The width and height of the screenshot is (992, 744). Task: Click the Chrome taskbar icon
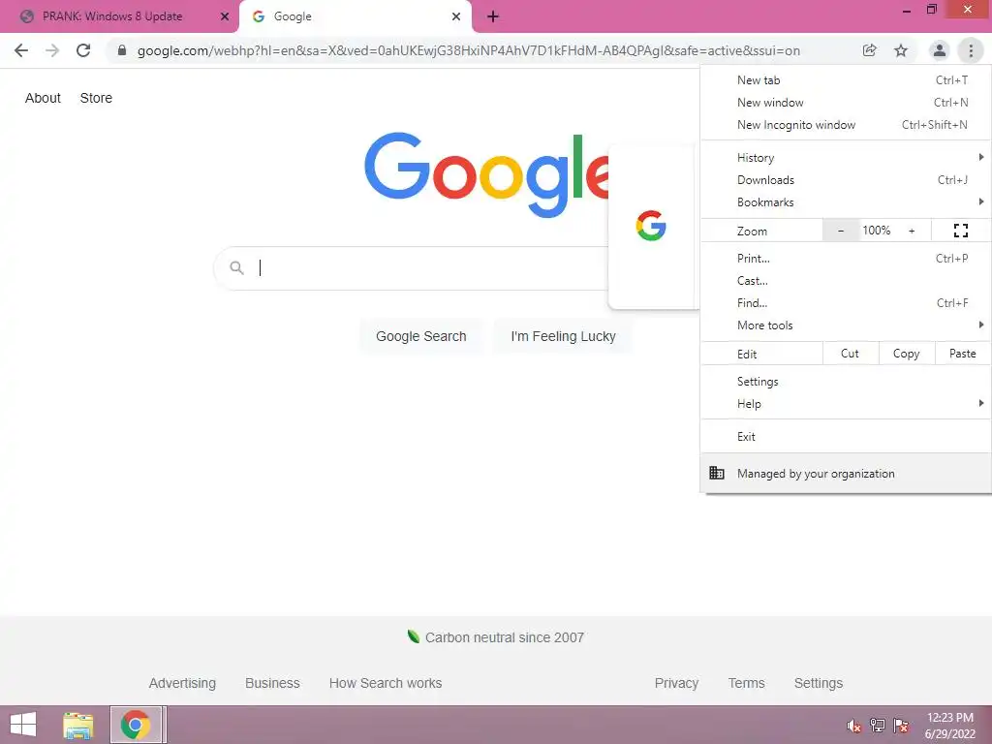pyautogui.click(x=136, y=725)
